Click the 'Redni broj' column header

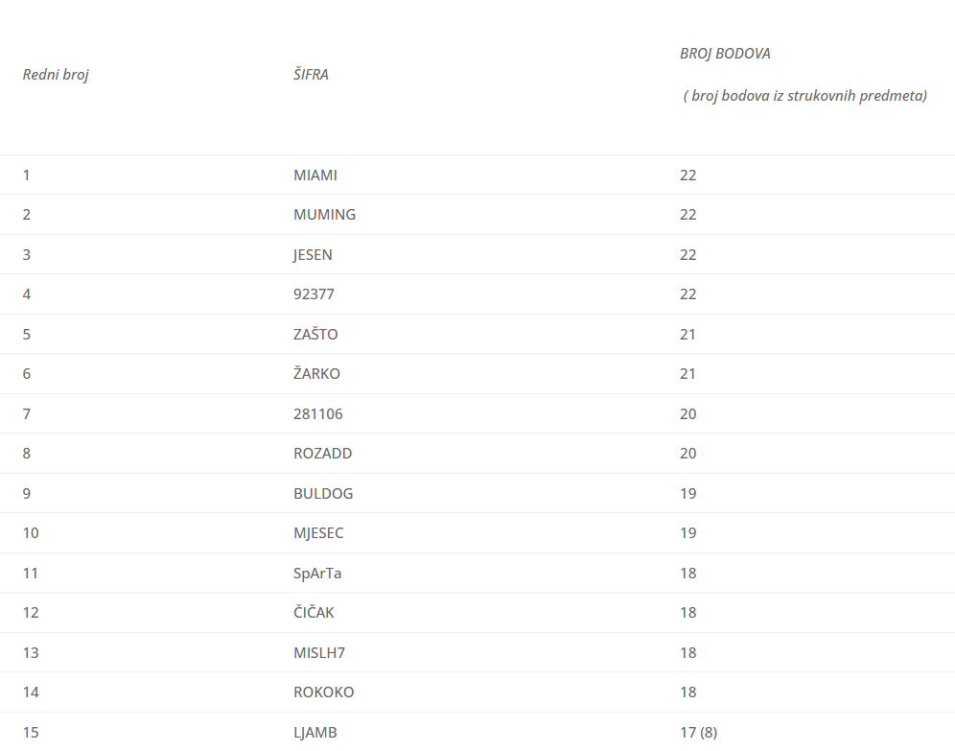click(x=56, y=74)
